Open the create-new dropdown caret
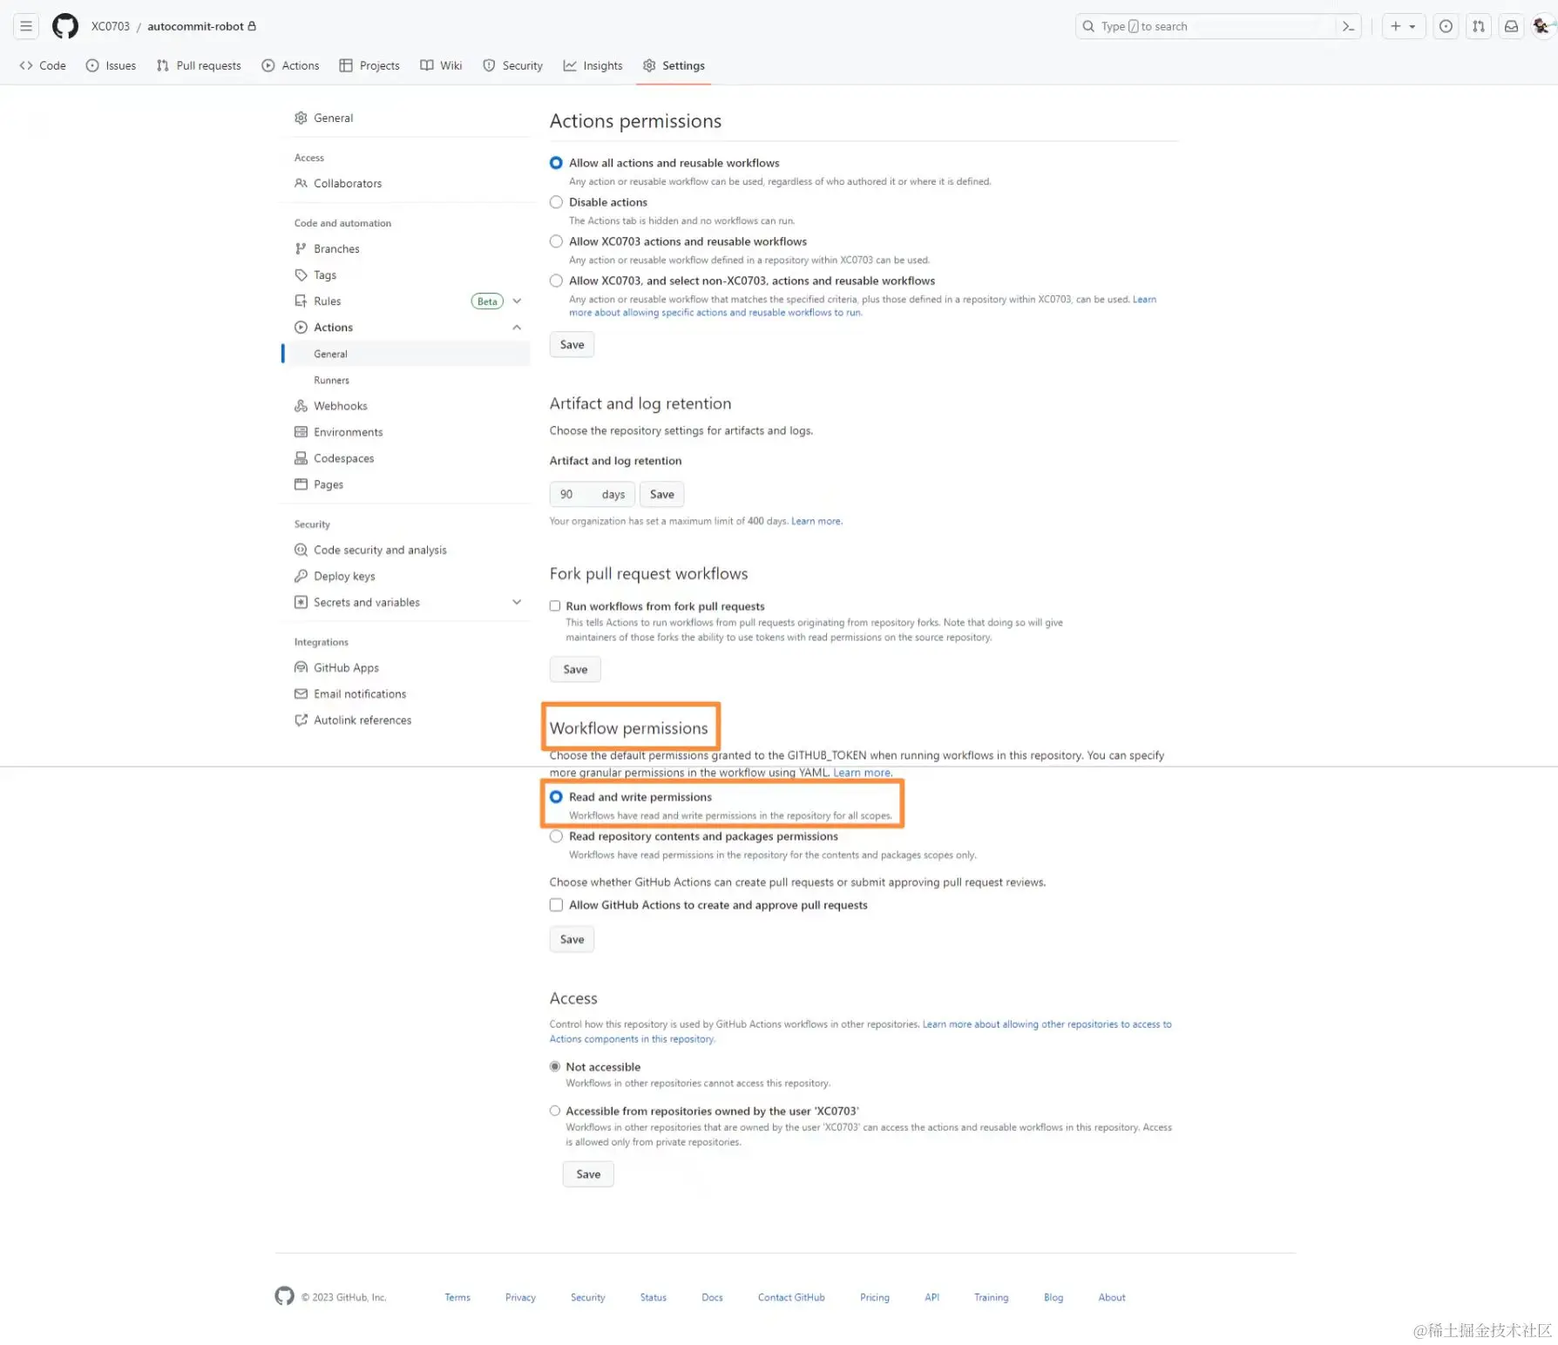Screen dimensions: 1558x1345 1412,26
